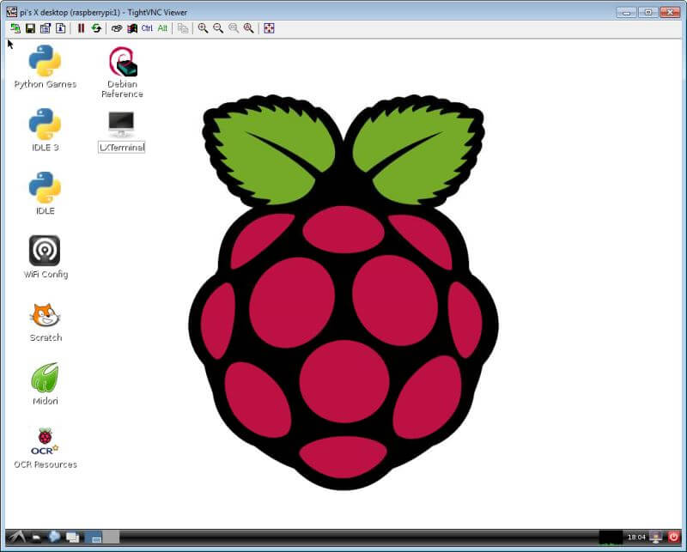687x552 pixels.
Task: Pause remote screen updates
Action: [82, 28]
